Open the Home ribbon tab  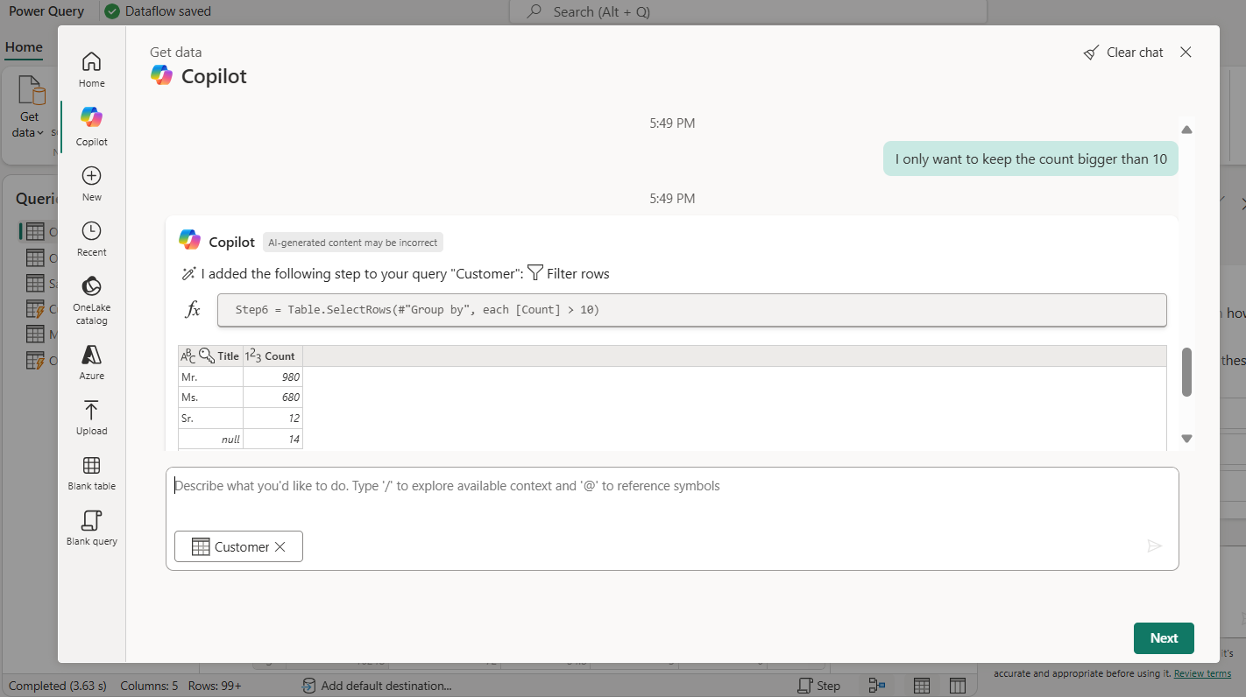(x=24, y=46)
